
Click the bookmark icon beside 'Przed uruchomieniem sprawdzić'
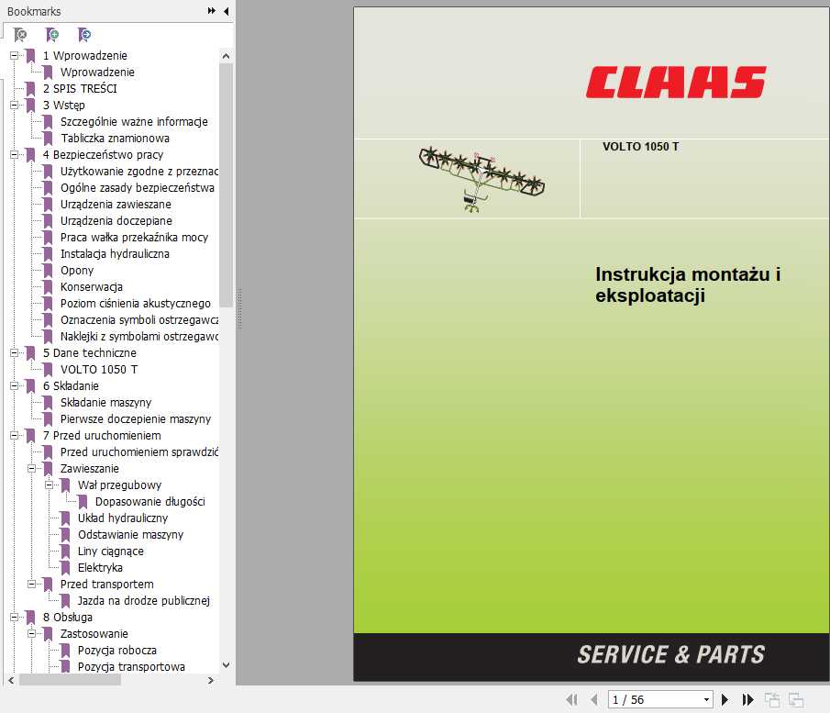pyautogui.click(x=48, y=451)
